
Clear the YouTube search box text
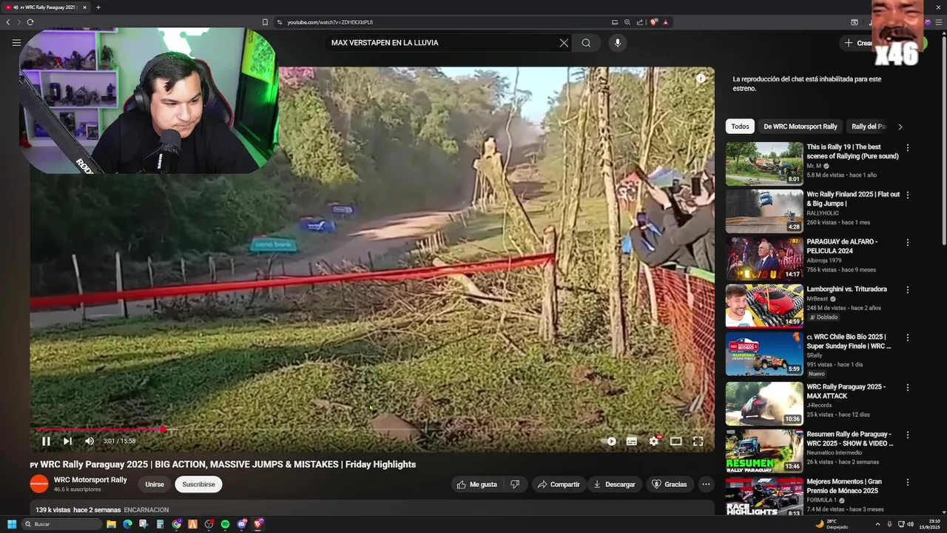(x=564, y=43)
